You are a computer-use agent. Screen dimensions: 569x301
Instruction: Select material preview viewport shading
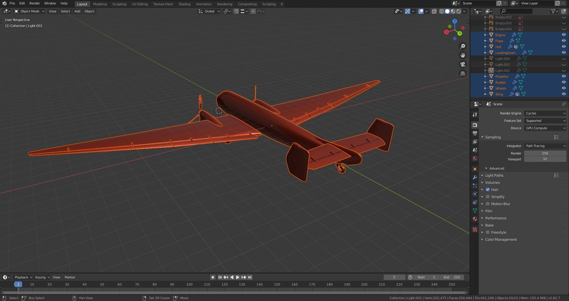point(453,11)
